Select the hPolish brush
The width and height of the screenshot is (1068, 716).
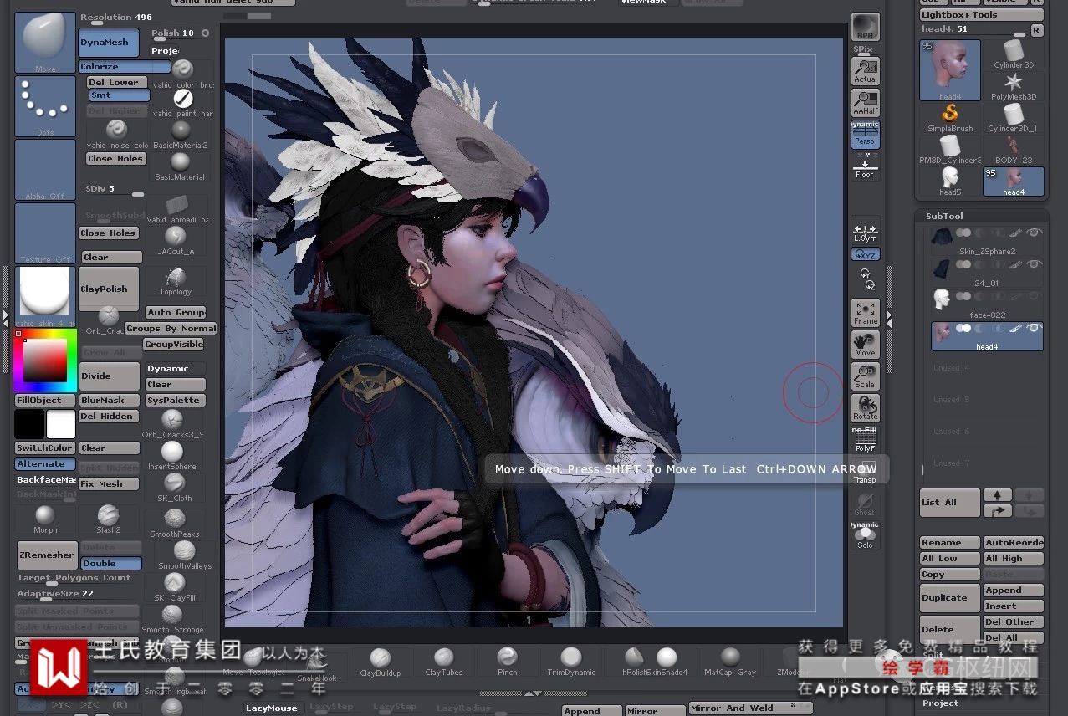(635, 661)
